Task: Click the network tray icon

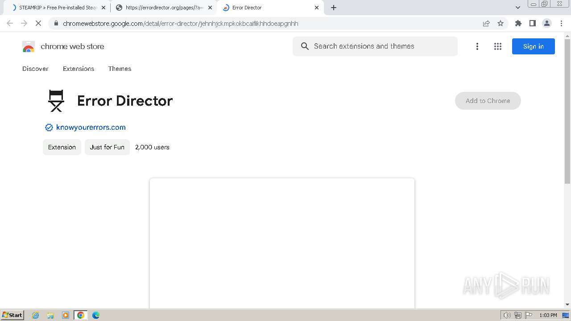Action: (518, 315)
